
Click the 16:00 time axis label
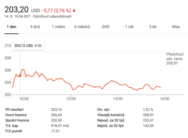pos(164,99)
